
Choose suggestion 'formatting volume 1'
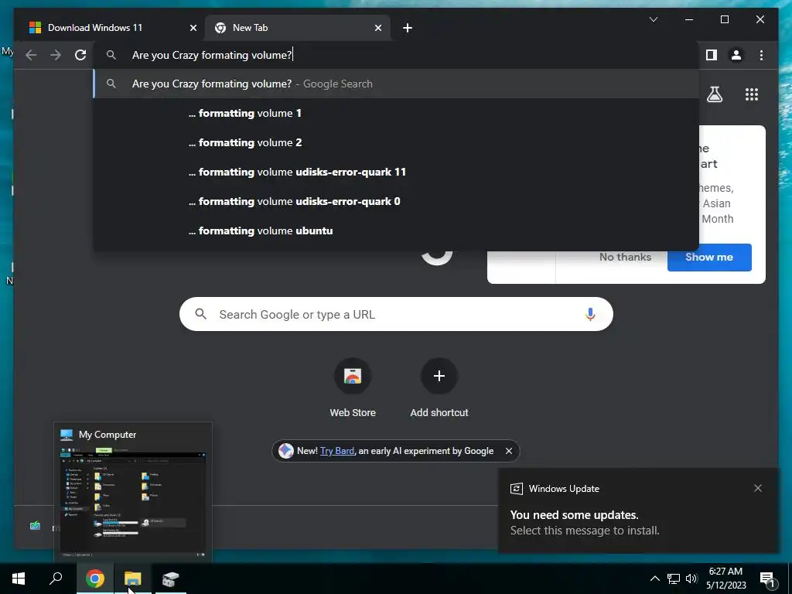(x=396, y=113)
